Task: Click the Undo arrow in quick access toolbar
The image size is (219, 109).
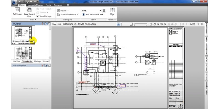Action: click(x=31, y=2)
